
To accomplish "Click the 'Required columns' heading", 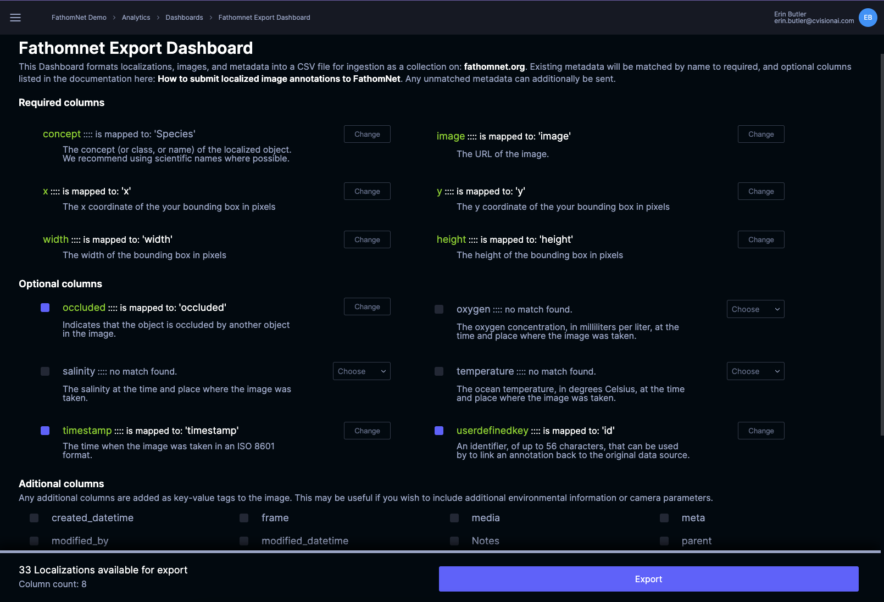I will click(x=62, y=103).
